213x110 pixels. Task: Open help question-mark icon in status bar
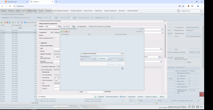pyautogui.click(x=189, y=107)
